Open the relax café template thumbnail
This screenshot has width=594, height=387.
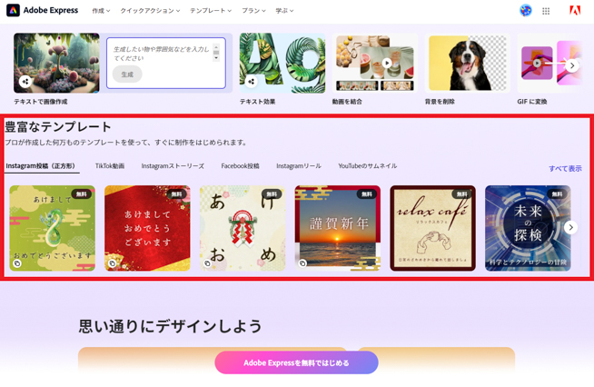(432, 228)
